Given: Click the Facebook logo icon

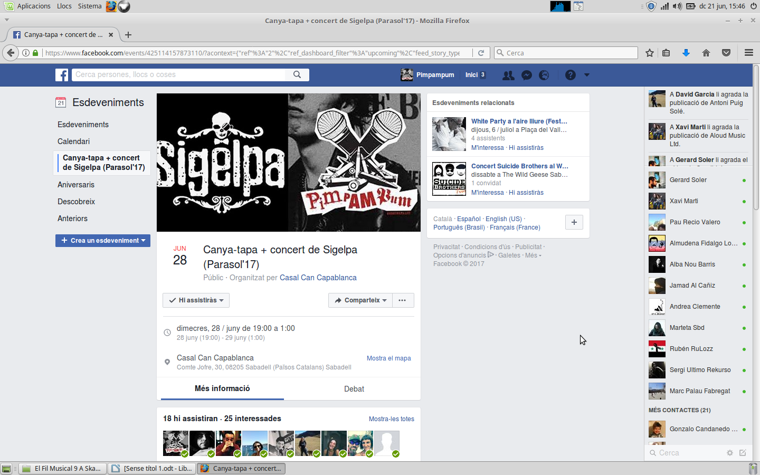Looking at the screenshot, I should 62,75.
